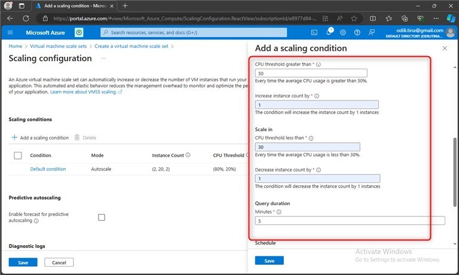Open the Azure portal hamburger menu

tap(13, 32)
